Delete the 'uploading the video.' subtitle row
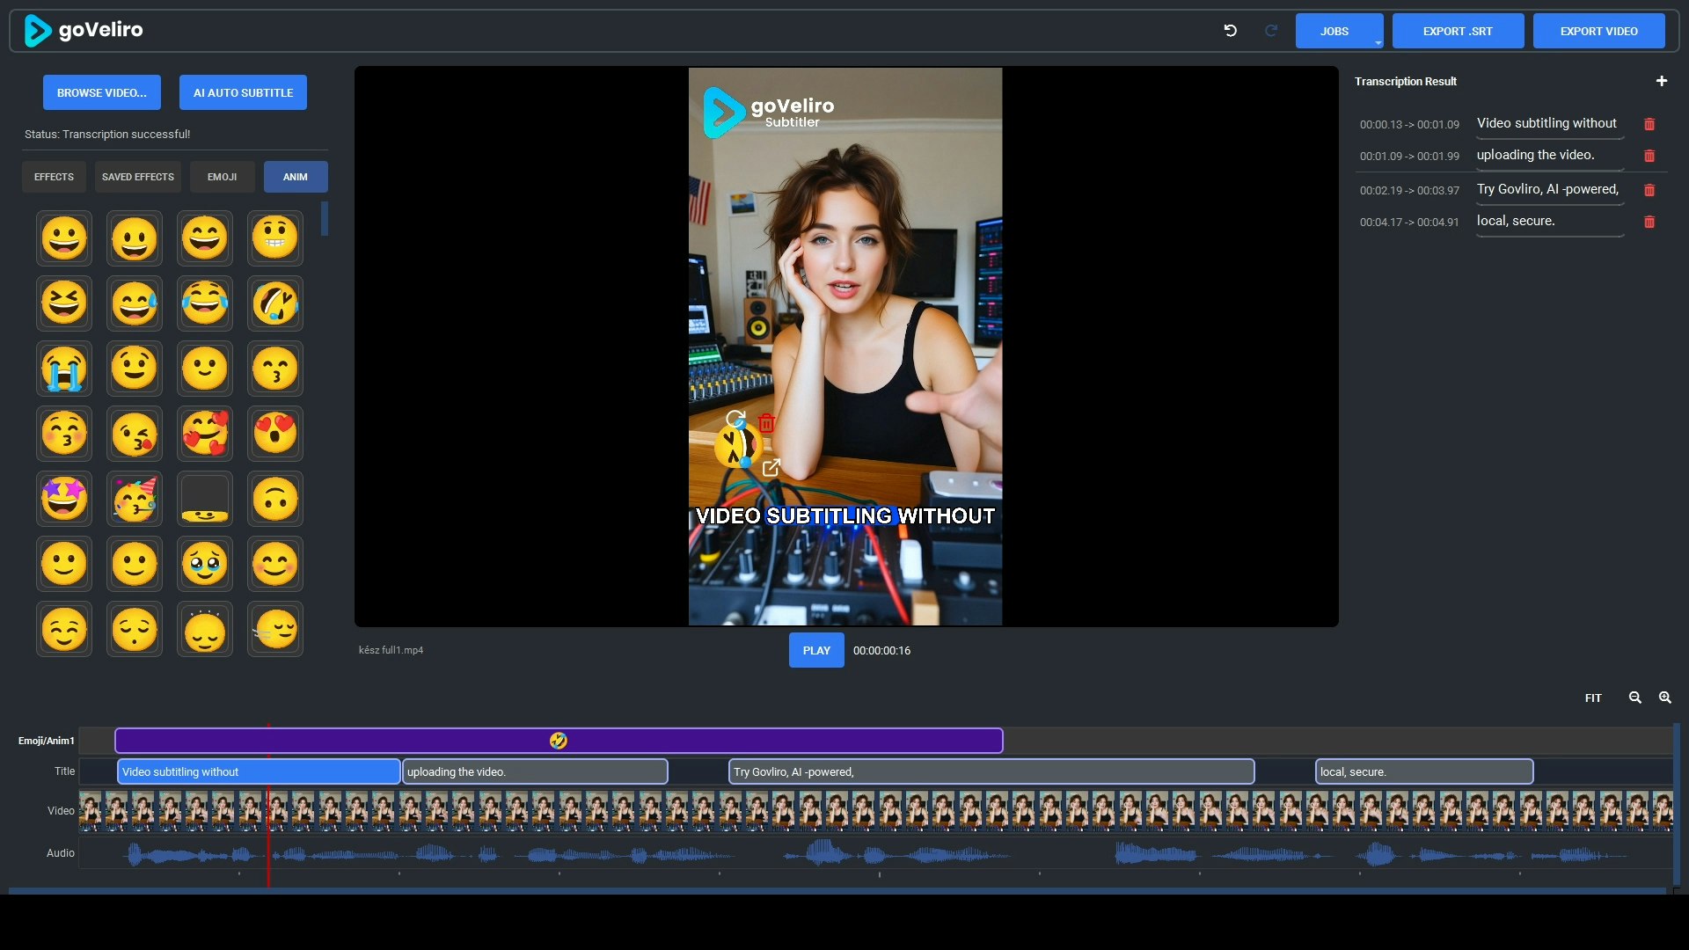This screenshot has height=950, width=1689. pos(1649,156)
